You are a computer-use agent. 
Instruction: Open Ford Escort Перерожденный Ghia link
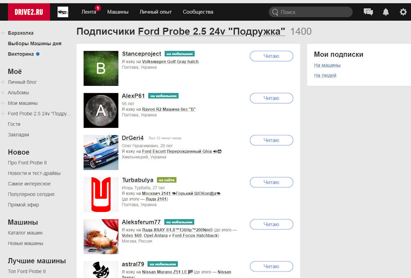182,151
